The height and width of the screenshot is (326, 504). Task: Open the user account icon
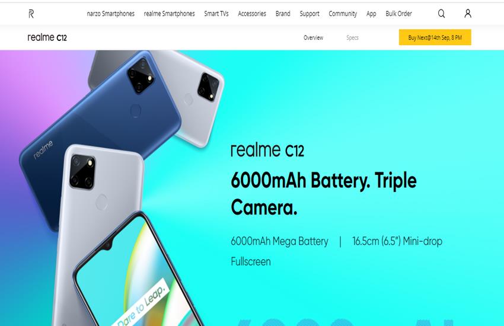point(468,14)
